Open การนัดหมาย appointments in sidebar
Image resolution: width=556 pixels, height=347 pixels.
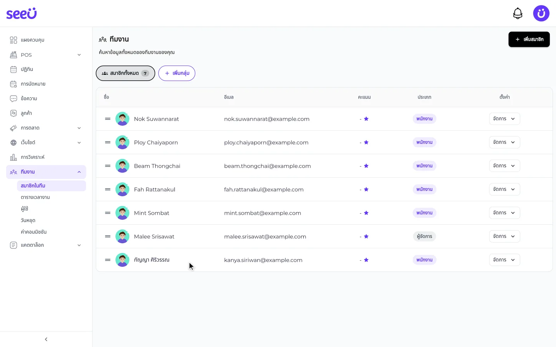coord(46,84)
